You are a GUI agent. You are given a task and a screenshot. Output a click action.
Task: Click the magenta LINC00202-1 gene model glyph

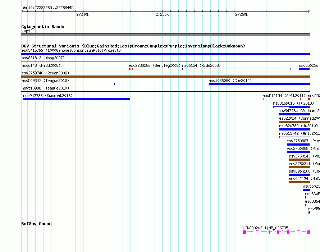(276, 232)
